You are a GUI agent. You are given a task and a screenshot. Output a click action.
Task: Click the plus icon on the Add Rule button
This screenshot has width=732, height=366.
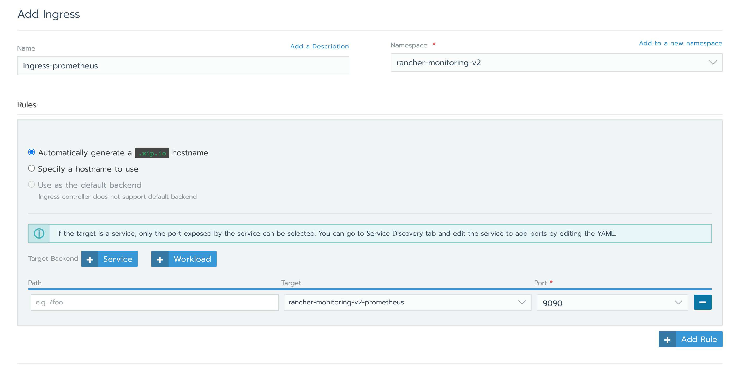[668, 339]
